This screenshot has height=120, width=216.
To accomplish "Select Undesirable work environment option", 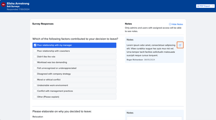I will tap(75, 85).
